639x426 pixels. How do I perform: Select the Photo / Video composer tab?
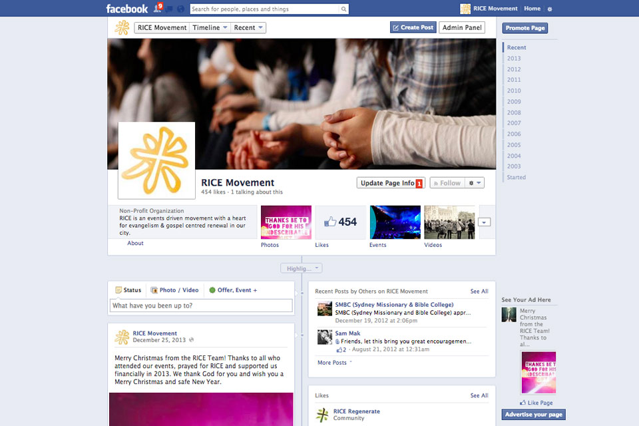(174, 290)
